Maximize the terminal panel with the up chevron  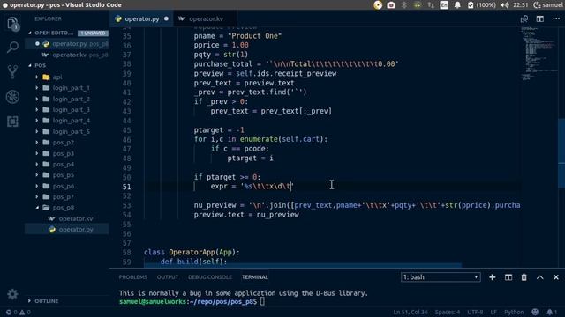tap(539, 277)
